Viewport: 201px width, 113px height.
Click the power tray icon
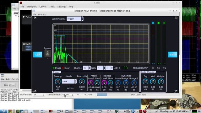click(190, 111)
